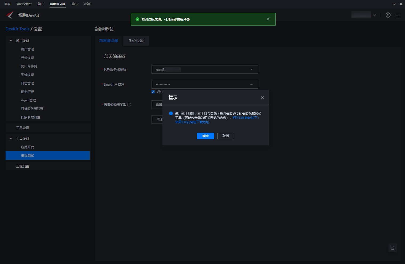Switch to the 输出 panel tab

75,4
